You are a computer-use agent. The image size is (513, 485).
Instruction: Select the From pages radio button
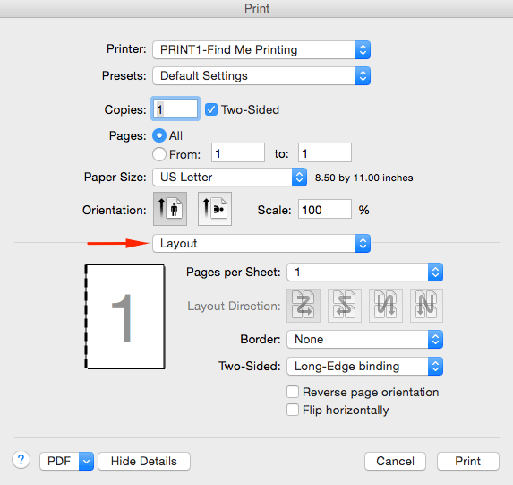point(159,154)
